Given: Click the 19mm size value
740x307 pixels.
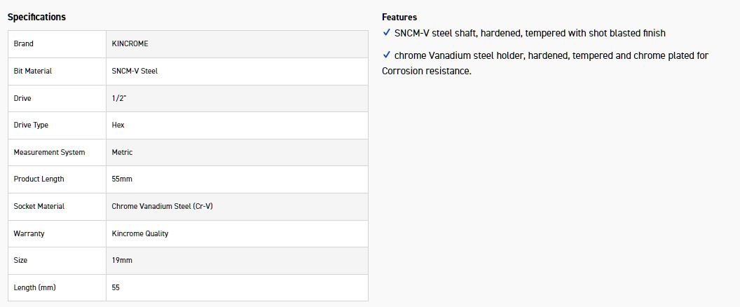Looking at the screenshot, I should [x=122, y=260].
